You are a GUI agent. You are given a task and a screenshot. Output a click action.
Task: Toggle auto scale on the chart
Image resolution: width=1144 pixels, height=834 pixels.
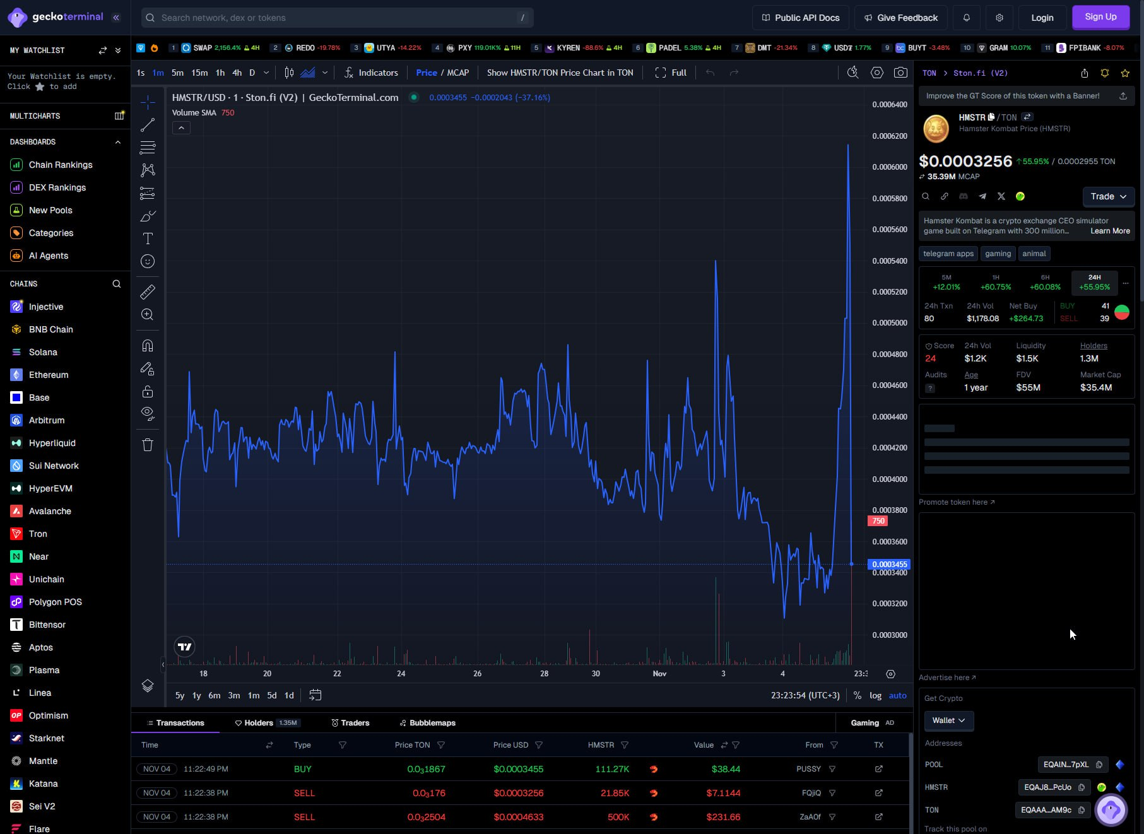click(897, 695)
